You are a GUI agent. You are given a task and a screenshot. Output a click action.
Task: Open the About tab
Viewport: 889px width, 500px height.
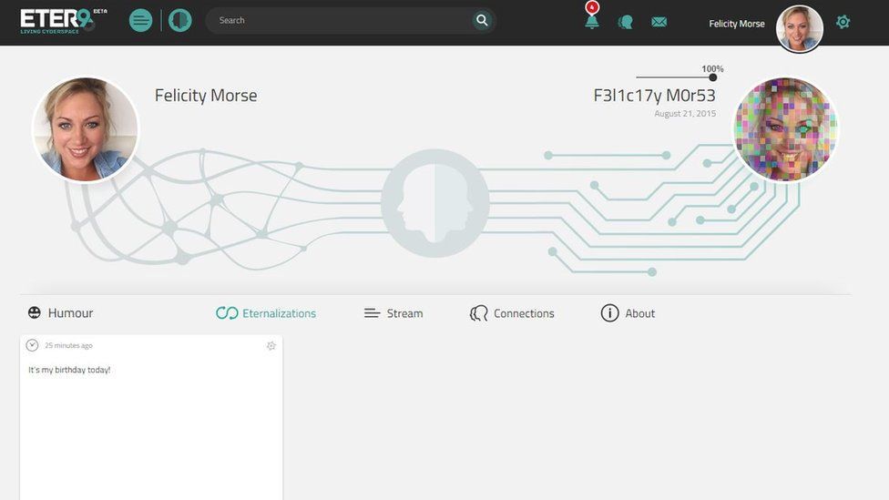(628, 313)
